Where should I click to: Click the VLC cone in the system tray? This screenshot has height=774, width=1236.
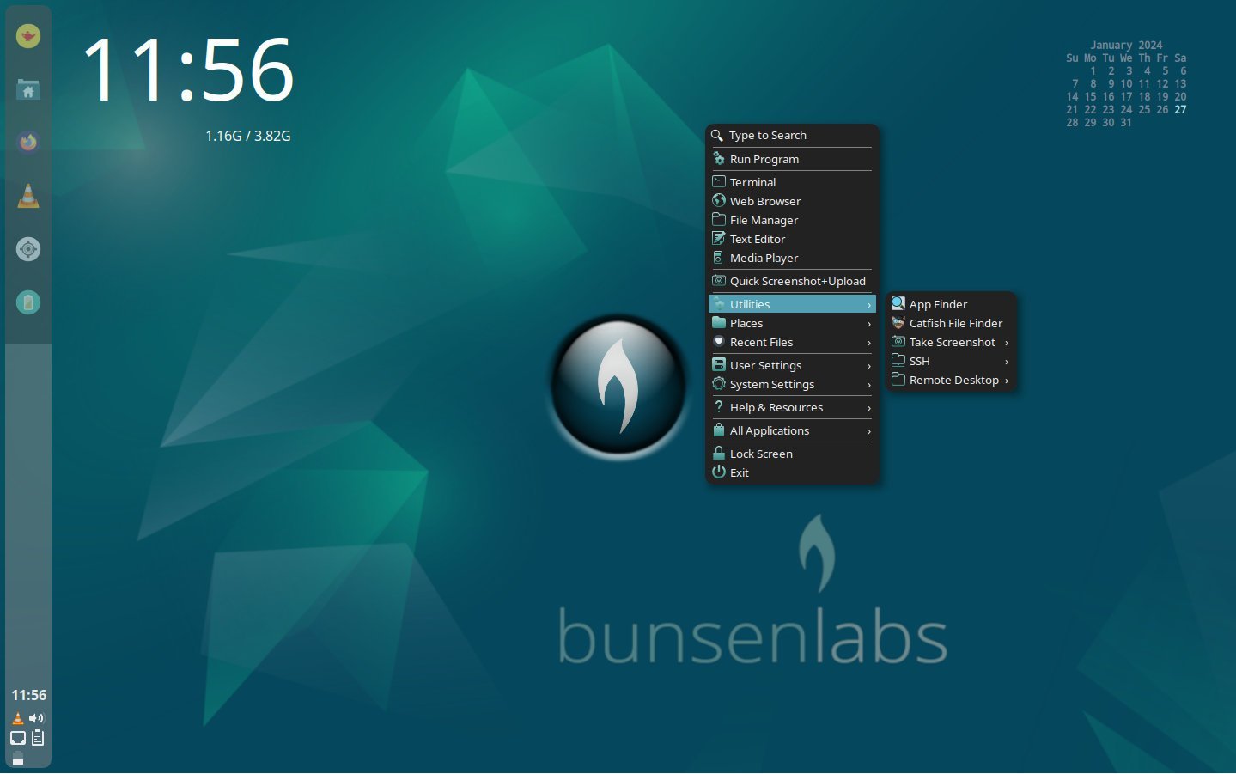coord(17,718)
